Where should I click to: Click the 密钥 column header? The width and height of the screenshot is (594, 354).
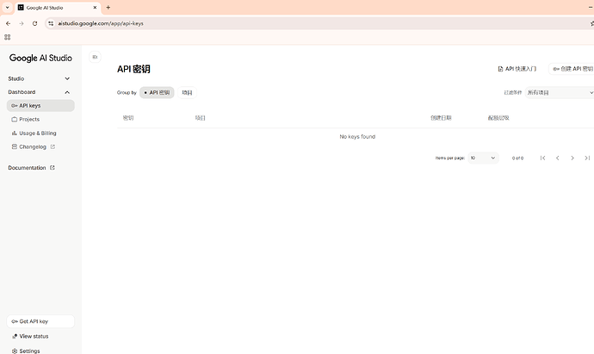(128, 118)
